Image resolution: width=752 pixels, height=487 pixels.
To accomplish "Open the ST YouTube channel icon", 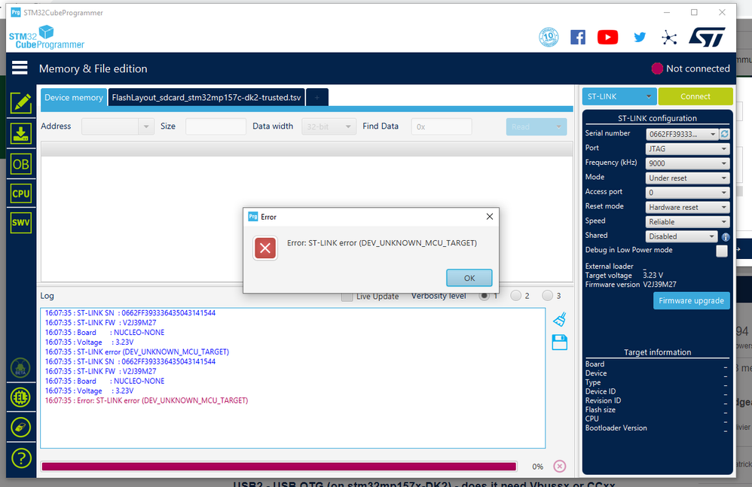I will point(607,38).
